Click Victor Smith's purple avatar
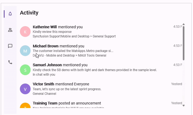Viewport: 193px width, 115px height. pos(25,89)
